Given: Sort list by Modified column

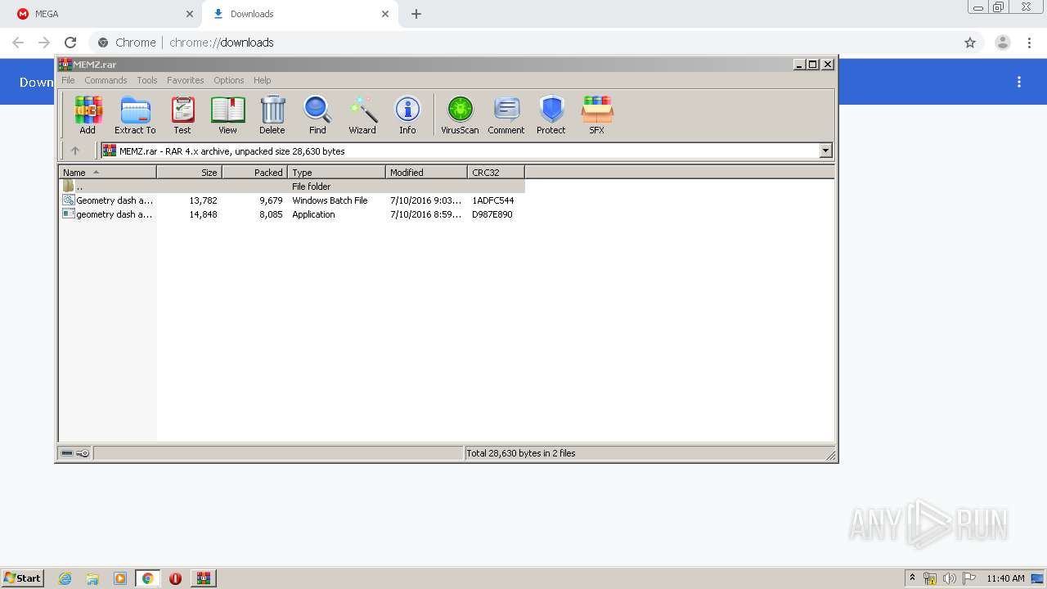Looking at the screenshot, I should [x=426, y=173].
